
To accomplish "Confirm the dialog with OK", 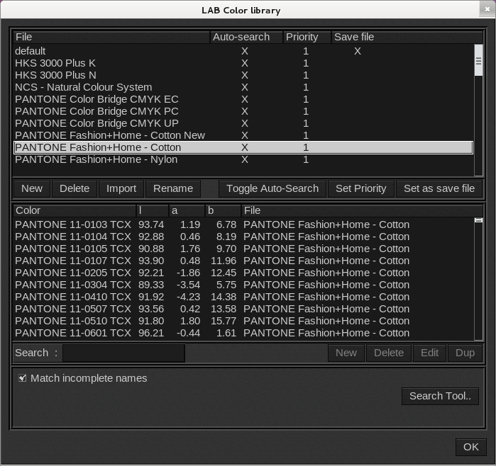I will click(470, 447).
